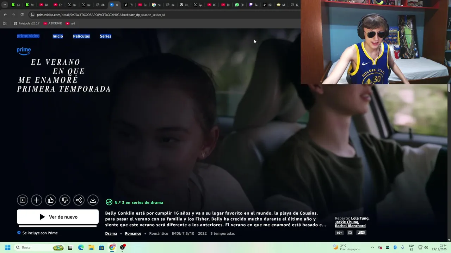Open the A DORMIR bookmark

(52, 24)
